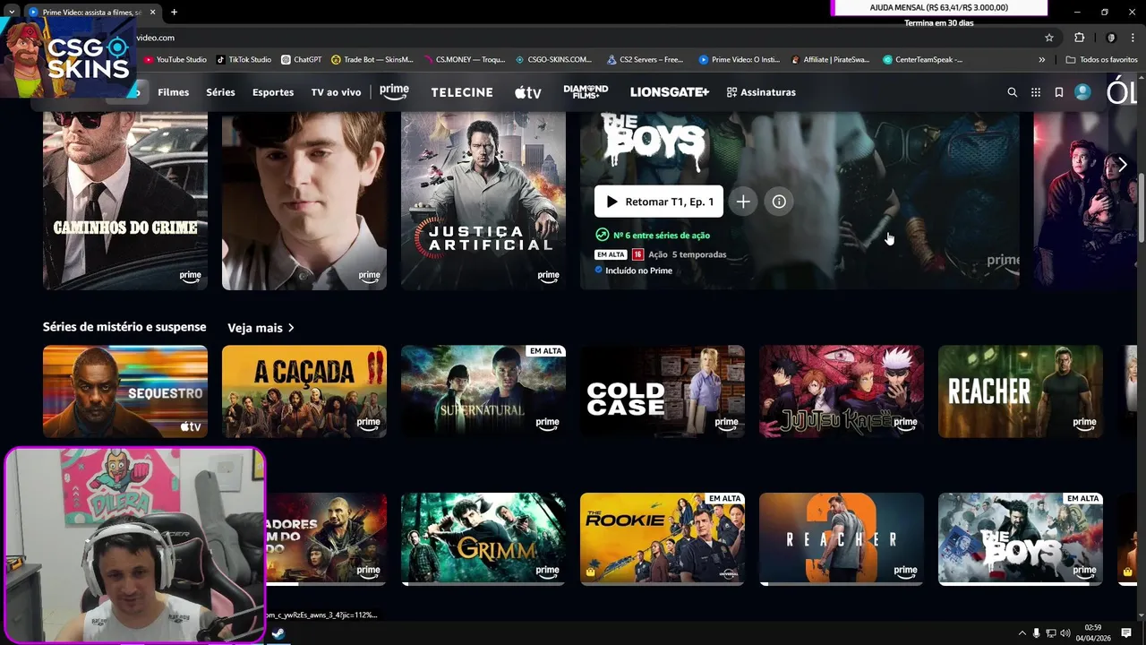Open TikTok Studio bookmark
Image resolution: width=1146 pixels, height=645 pixels.
tap(244, 60)
